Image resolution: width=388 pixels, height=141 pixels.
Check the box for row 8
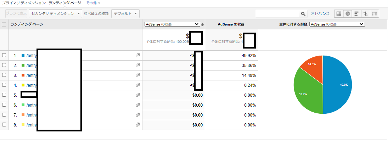point(4,124)
